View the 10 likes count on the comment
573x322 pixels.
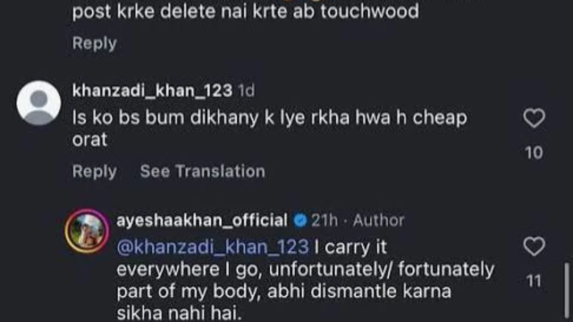(x=534, y=153)
